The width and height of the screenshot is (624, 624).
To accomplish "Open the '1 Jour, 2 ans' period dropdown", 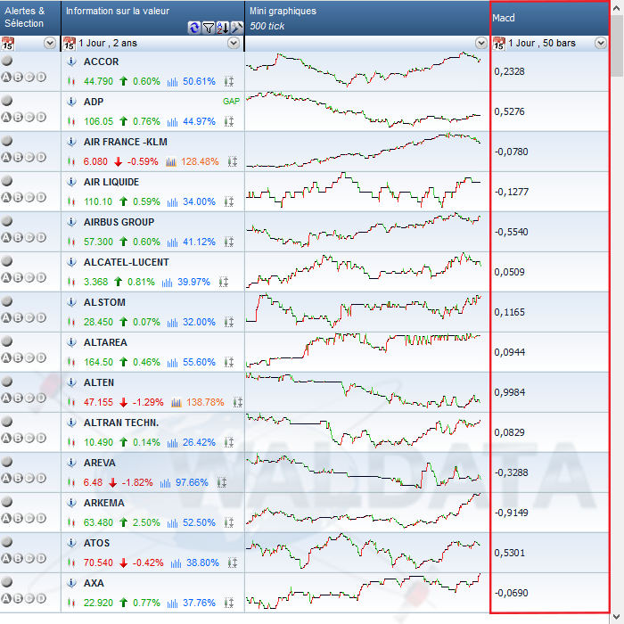I will [234, 43].
